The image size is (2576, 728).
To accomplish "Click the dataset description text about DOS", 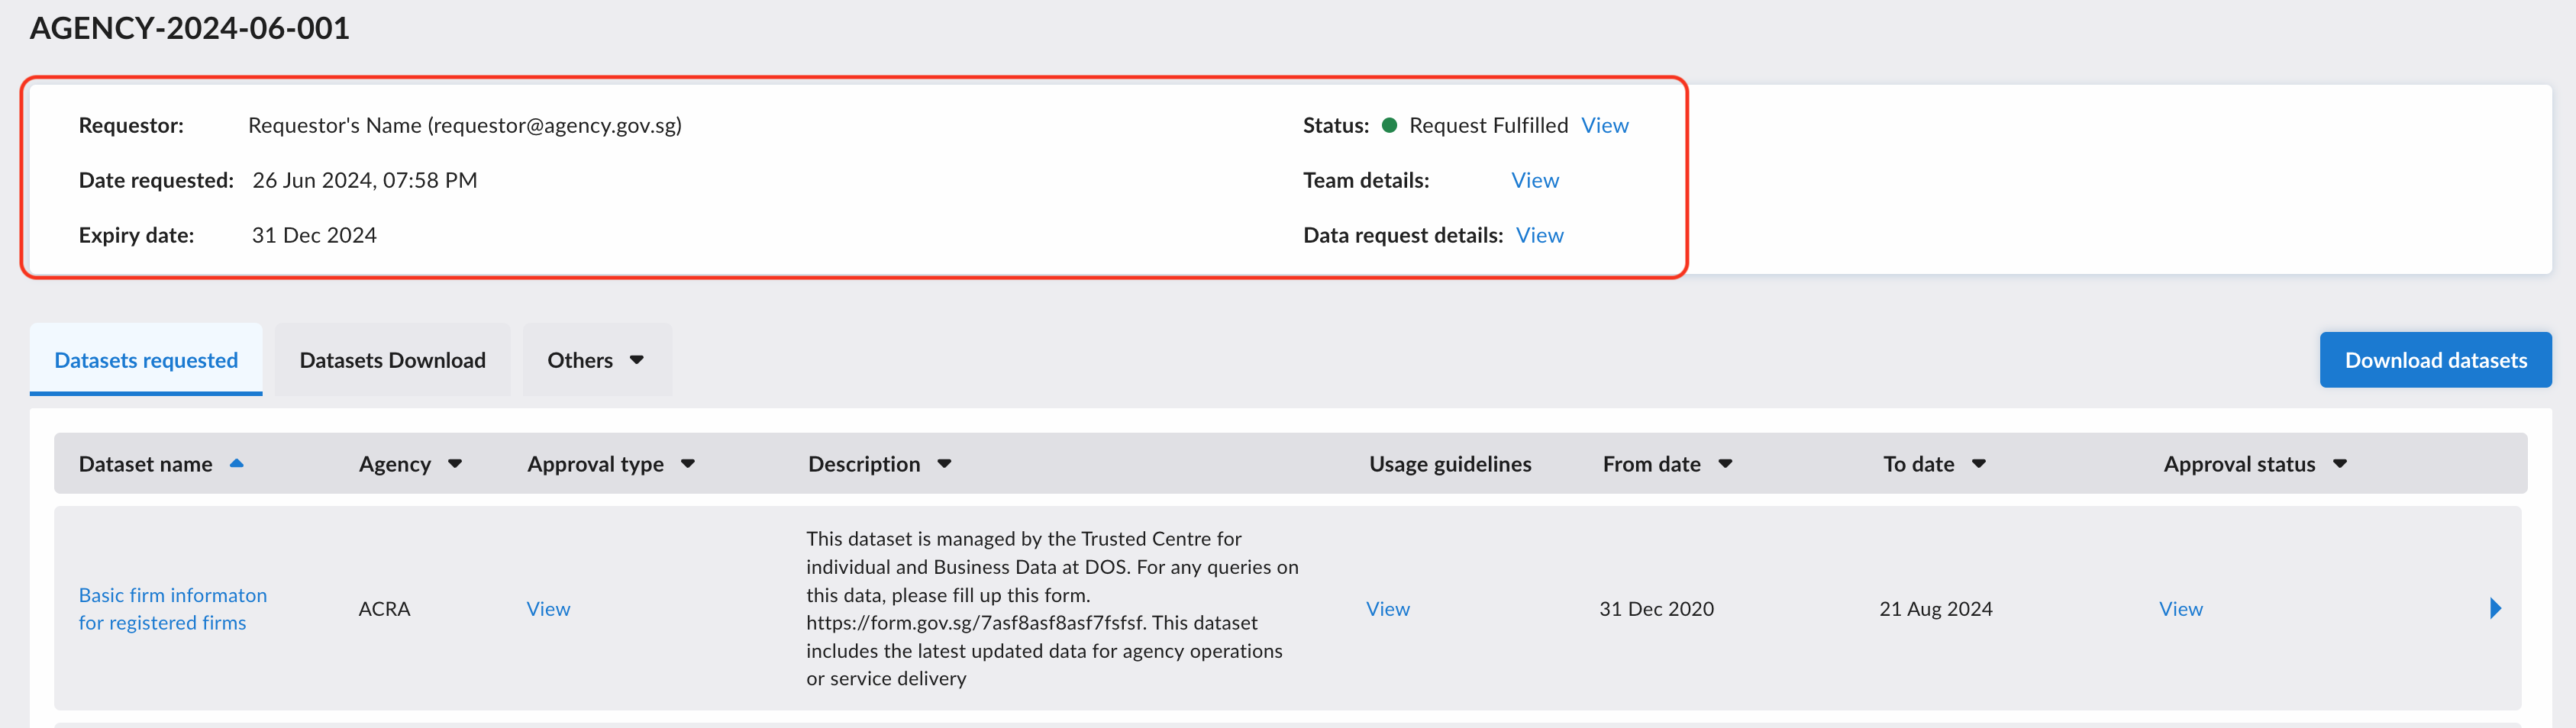I will click(x=1052, y=608).
